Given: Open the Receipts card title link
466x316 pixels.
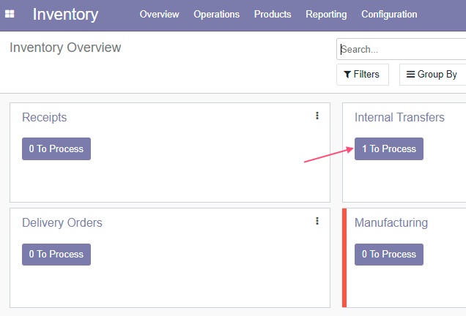Looking at the screenshot, I should click(44, 118).
